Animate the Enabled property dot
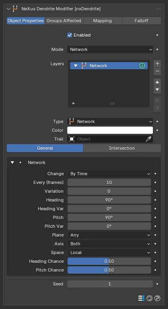This screenshot has width=168, height=309. pyautogui.click(x=157, y=35)
